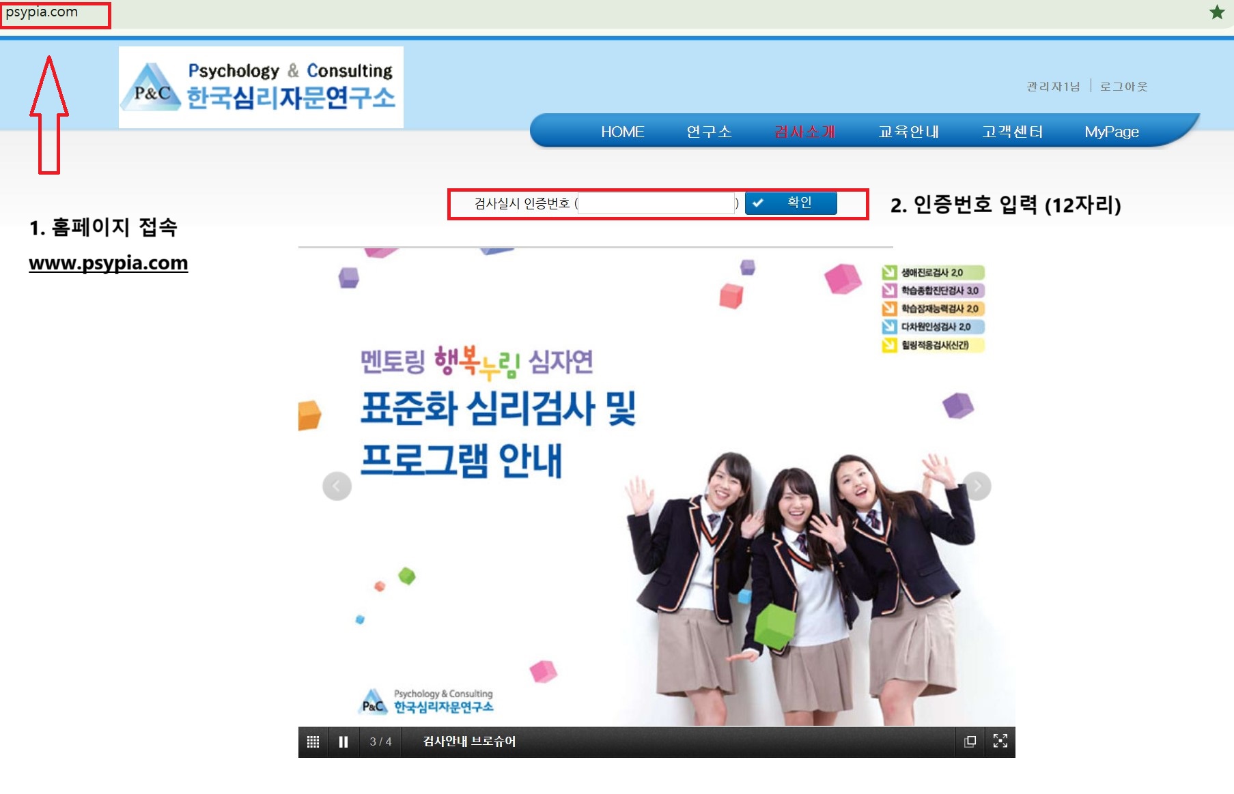Open slideshow in popup window icon

tap(970, 741)
